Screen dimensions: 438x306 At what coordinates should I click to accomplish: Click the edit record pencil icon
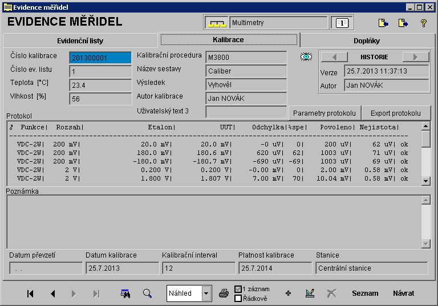click(x=310, y=293)
